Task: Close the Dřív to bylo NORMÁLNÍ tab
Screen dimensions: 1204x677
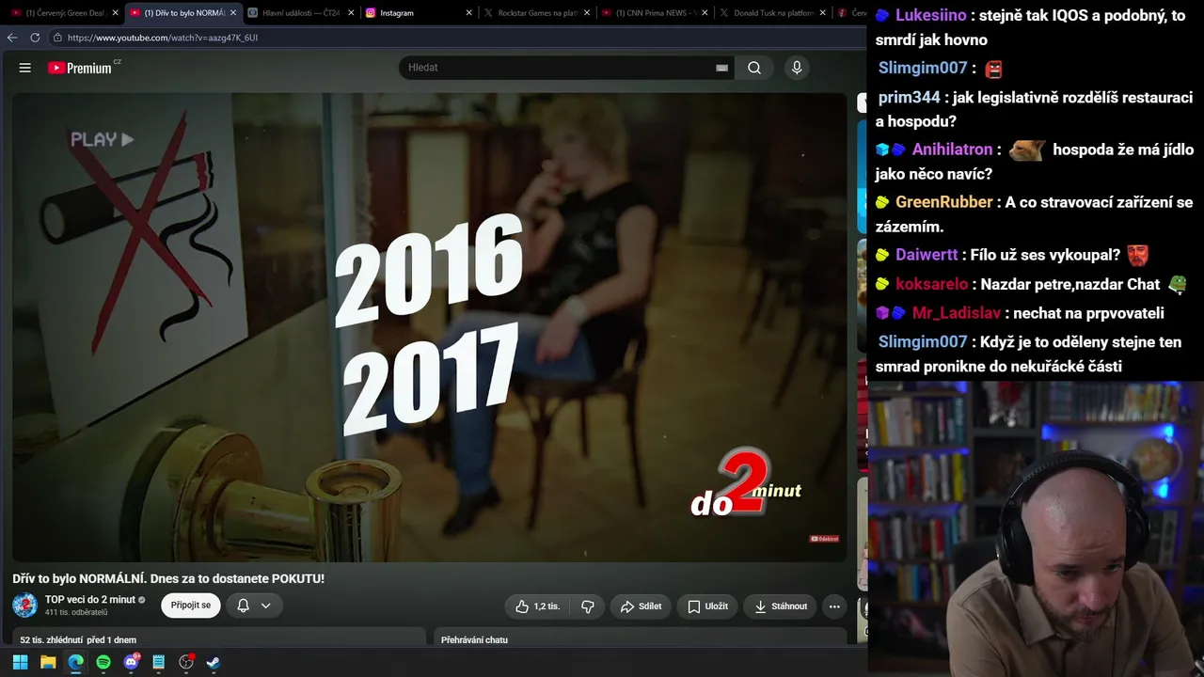Action: coord(233,13)
